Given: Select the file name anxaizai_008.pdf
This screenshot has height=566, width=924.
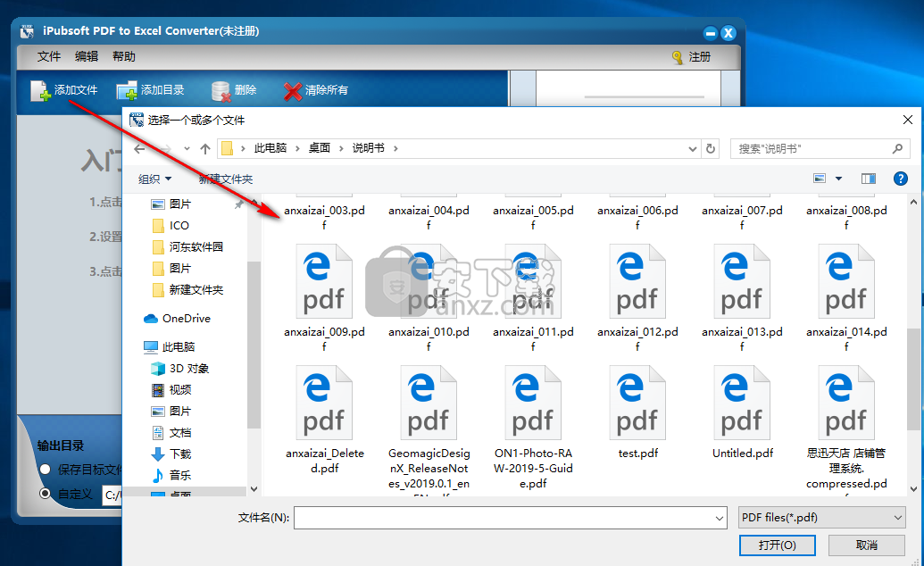Looking at the screenshot, I should 846,218.
